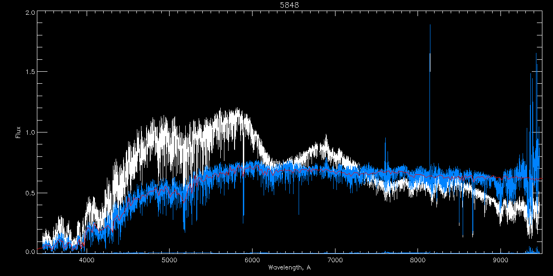This screenshot has height=276, width=553.
Task: Click the Flux y-axis label
Action: (x=18, y=132)
